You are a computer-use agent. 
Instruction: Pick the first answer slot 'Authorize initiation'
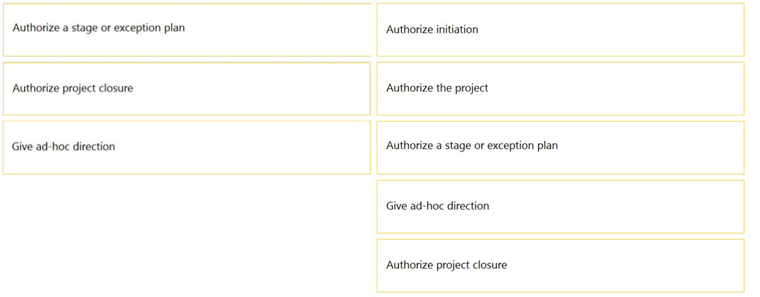[x=561, y=30]
